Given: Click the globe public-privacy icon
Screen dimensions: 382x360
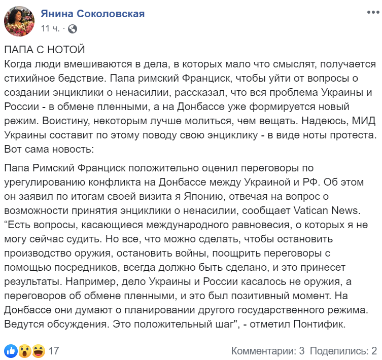Looking at the screenshot, I should click(72, 29).
